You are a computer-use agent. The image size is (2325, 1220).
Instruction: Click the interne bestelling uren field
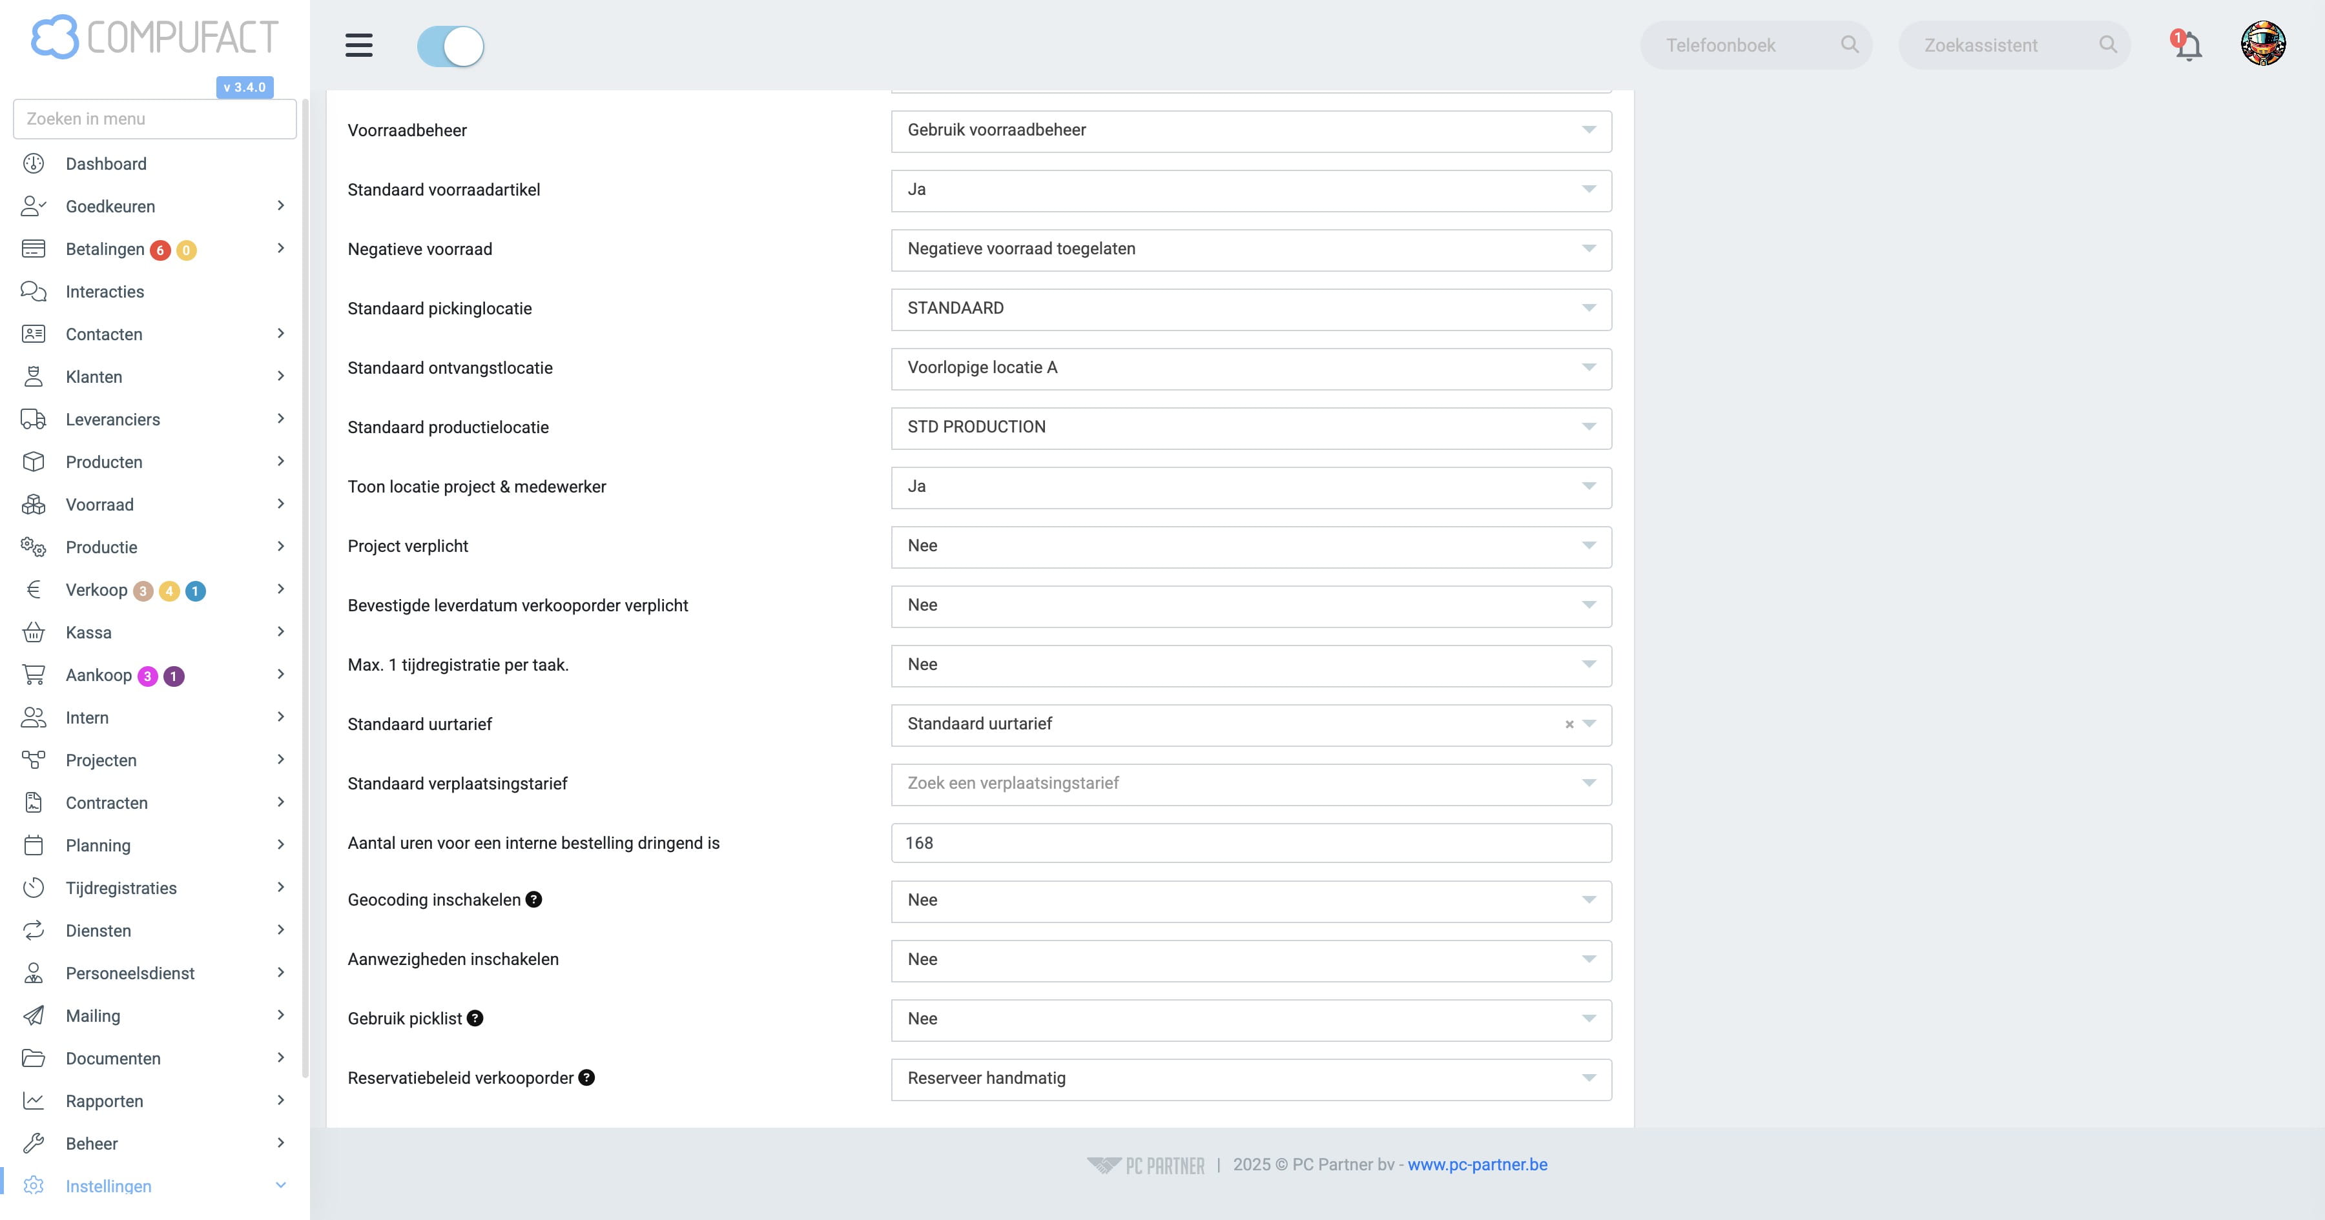[x=1251, y=843]
